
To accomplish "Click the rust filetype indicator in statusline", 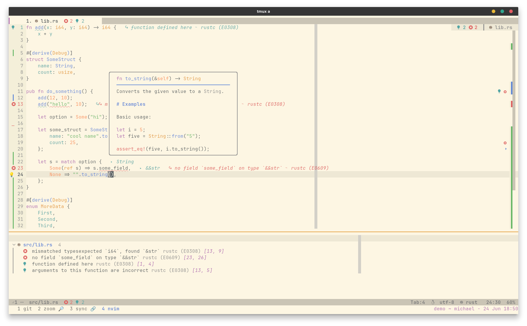I will point(469,302).
